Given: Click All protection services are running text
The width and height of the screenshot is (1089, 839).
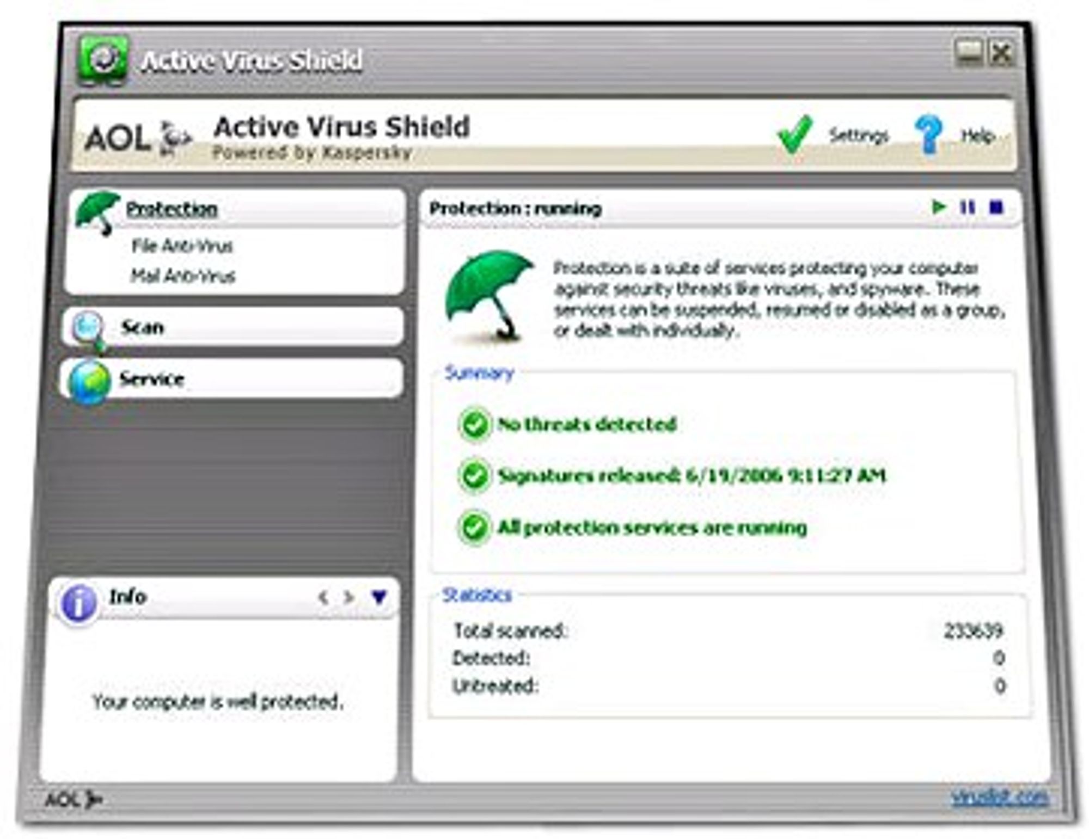Looking at the screenshot, I should point(652,528).
